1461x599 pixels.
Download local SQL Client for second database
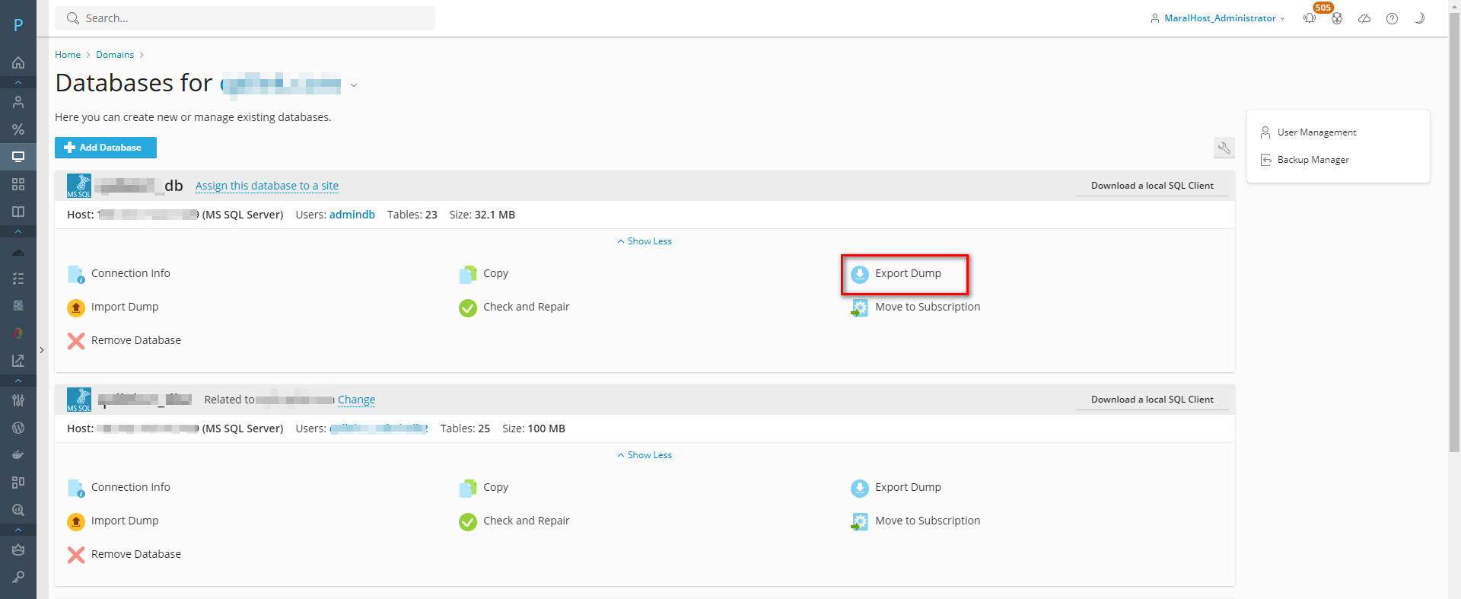tap(1152, 400)
